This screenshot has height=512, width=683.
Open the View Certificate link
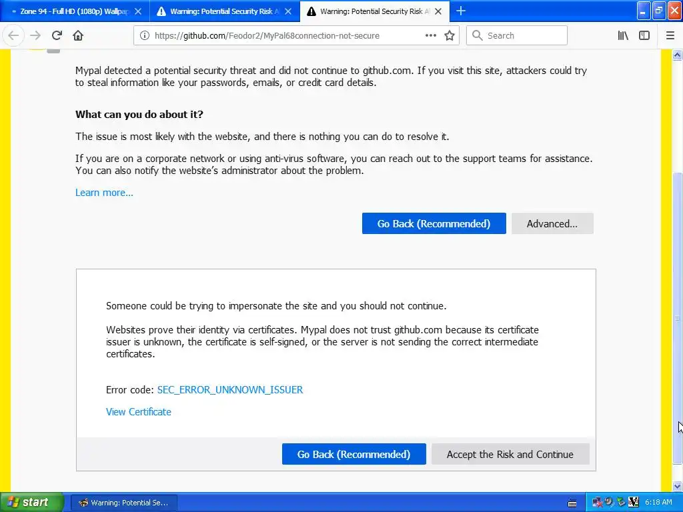[x=139, y=412]
